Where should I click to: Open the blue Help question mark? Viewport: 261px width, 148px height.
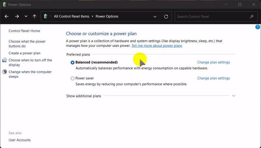pyautogui.click(x=257, y=27)
